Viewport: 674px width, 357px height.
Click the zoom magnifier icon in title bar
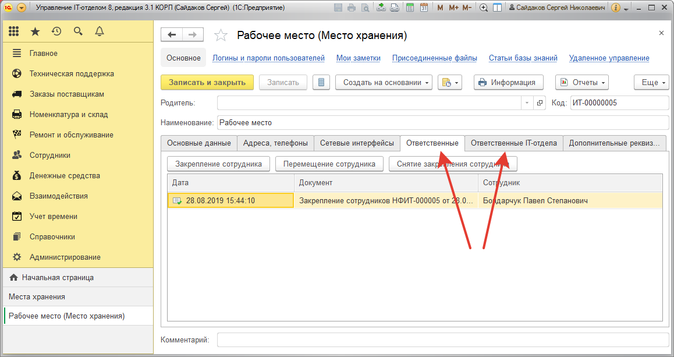coord(484,8)
